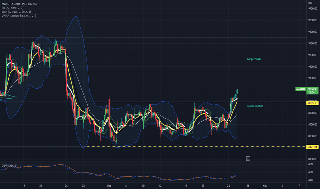Select the EMA (9, close, 0, SMA, 5) legend
Viewport: 320px width, 189px height.
coord(16,12)
